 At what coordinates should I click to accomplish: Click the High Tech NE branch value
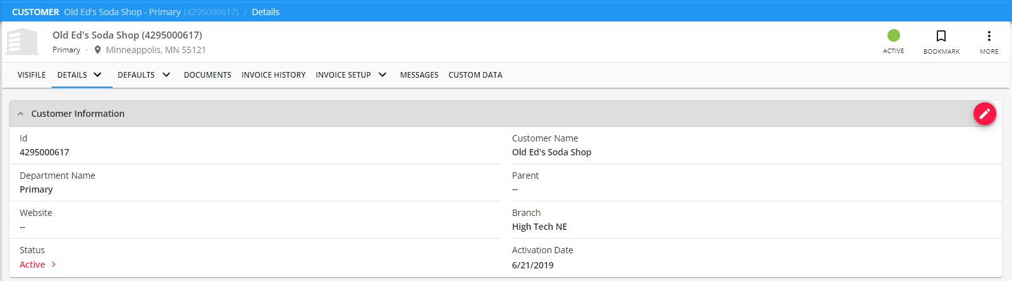[x=539, y=227]
